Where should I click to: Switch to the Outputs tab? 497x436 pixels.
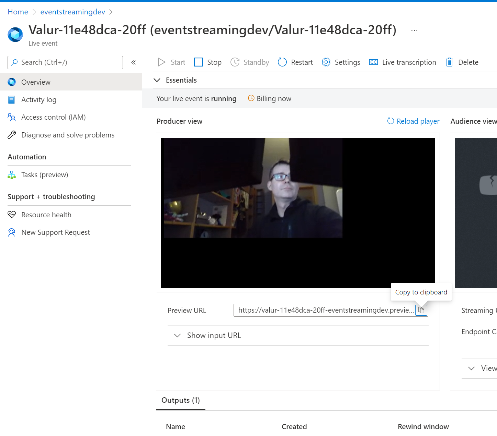pos(180,400)
